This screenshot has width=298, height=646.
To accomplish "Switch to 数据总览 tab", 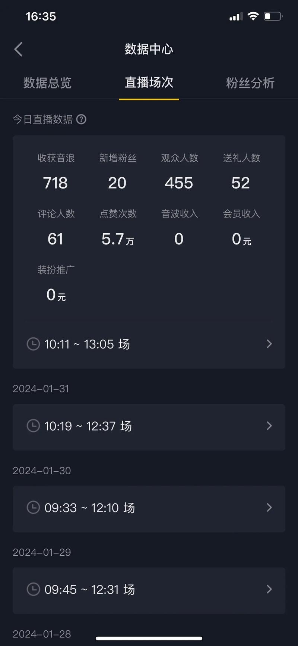I will (47, 82).
